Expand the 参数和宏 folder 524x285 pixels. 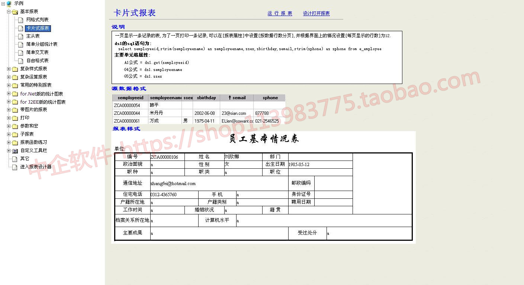9,126
